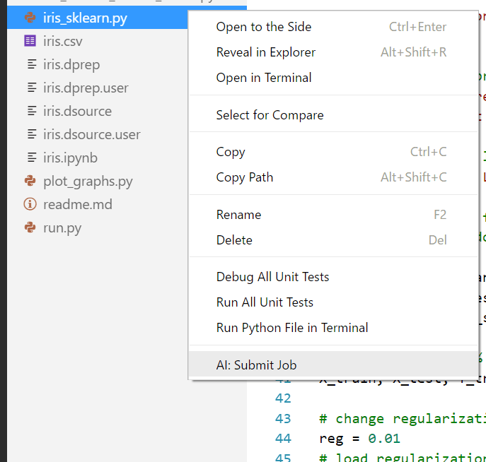This screenshot has width=486, height=462.
Task: Select 'Run Python File in Terminal'
Action: [x=291, y=328]
